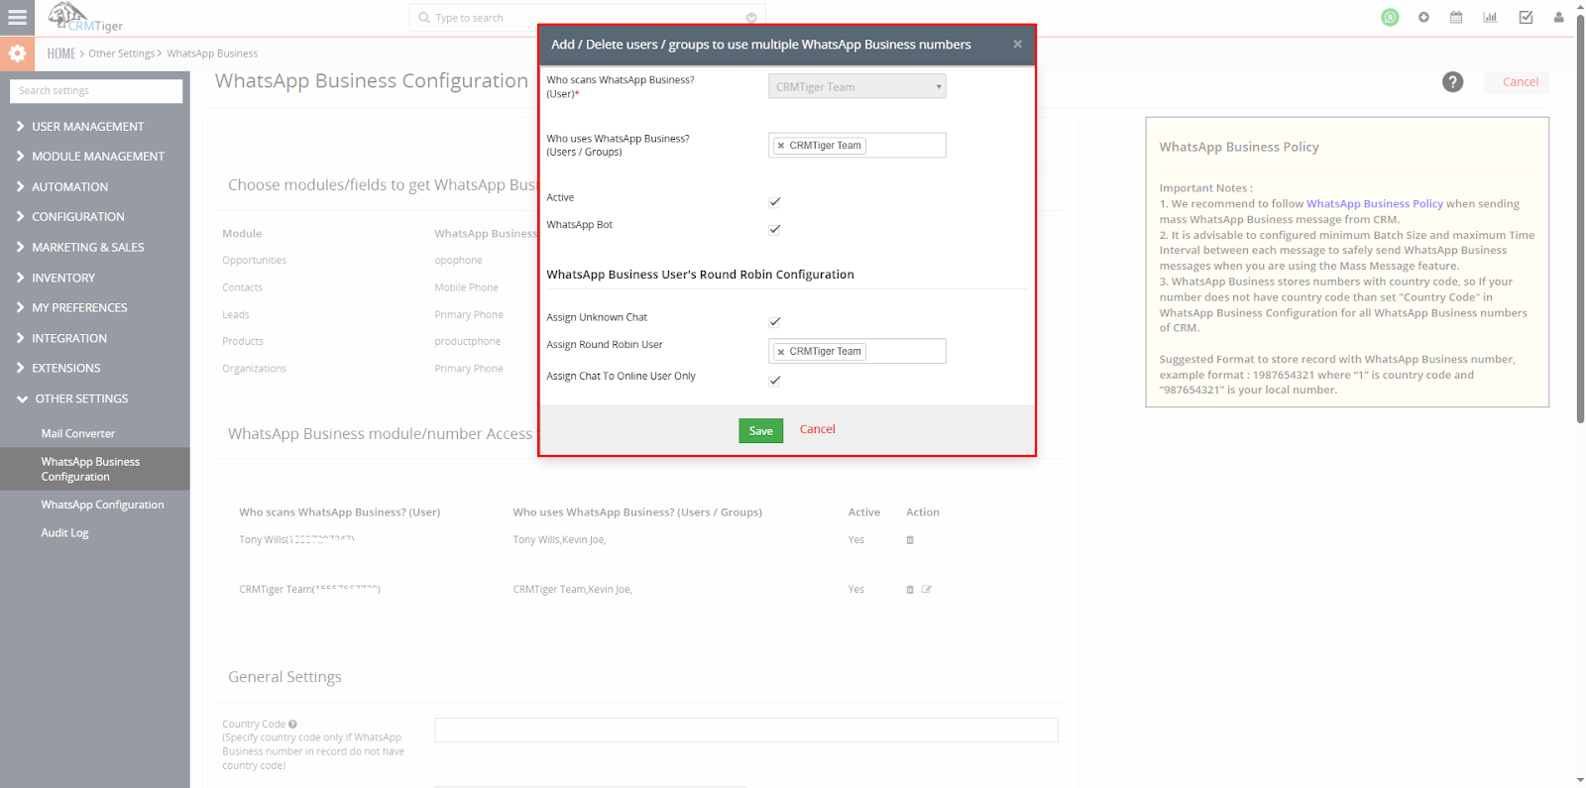
Task: Open the hamburger menu icon
Action: [x=17, y=18]
